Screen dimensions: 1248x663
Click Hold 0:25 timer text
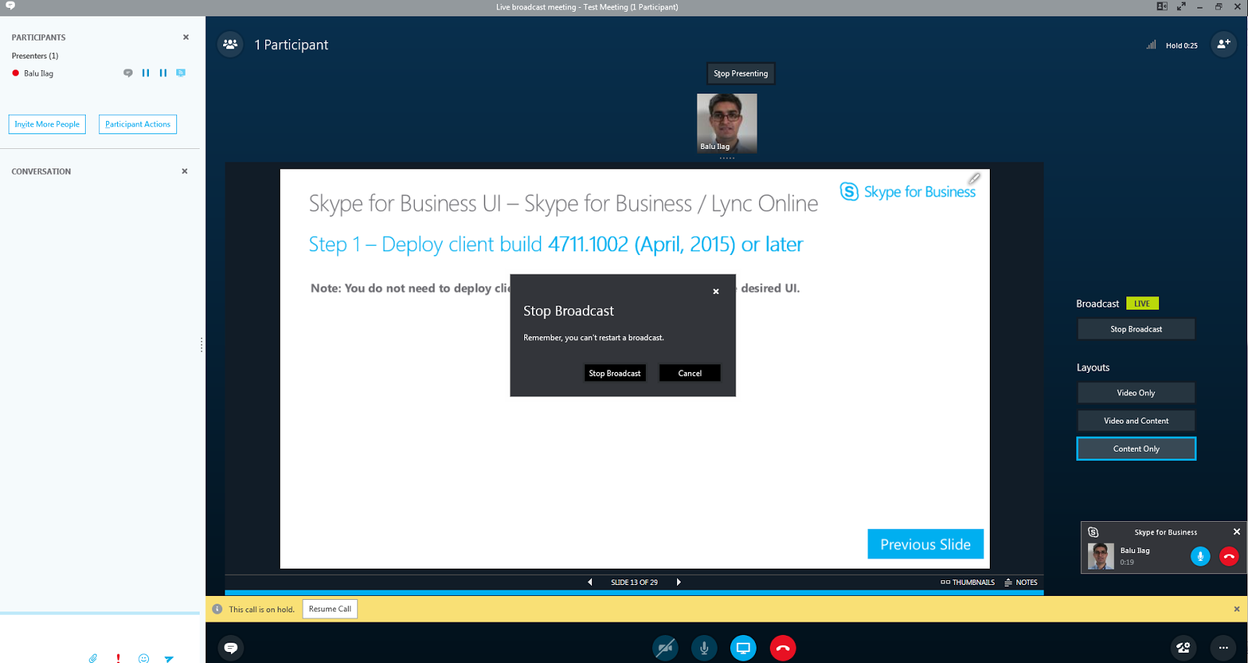1182,46
